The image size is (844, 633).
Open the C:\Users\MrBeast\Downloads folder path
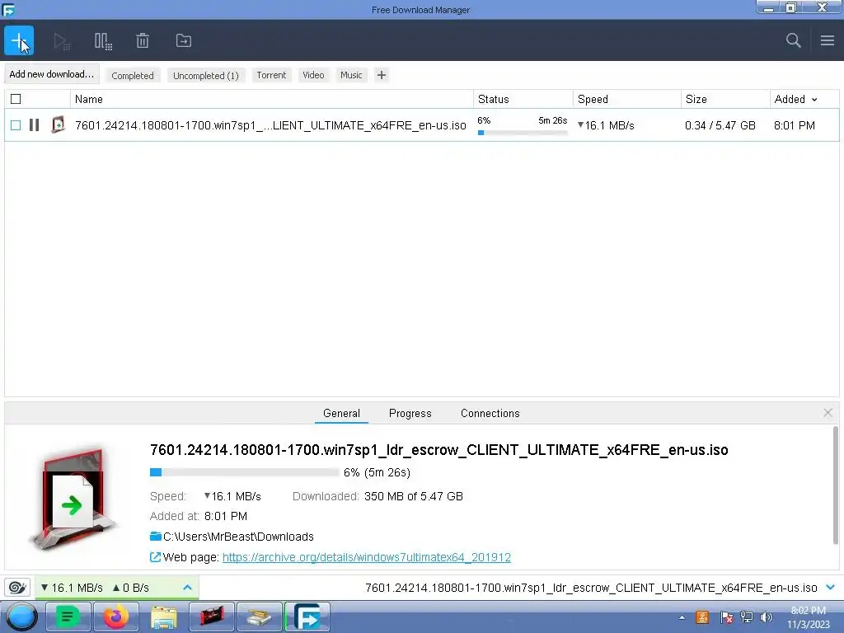coord(238,537)
